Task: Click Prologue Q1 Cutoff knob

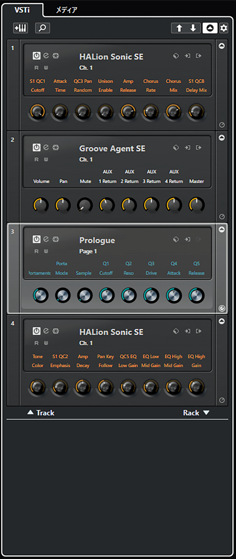Action: coord(107,295)
